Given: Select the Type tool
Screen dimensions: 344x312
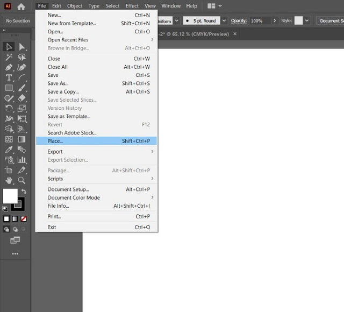Looking at the screenshot, I should click(x=9, y=77).
